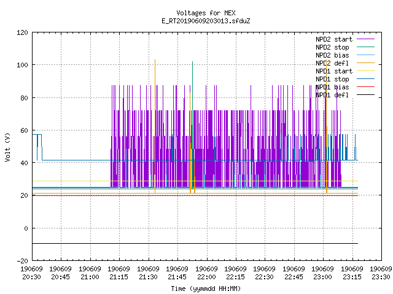
Task: Click the light blue NPD2 bias legend line
Action: [x=365, y=55]
